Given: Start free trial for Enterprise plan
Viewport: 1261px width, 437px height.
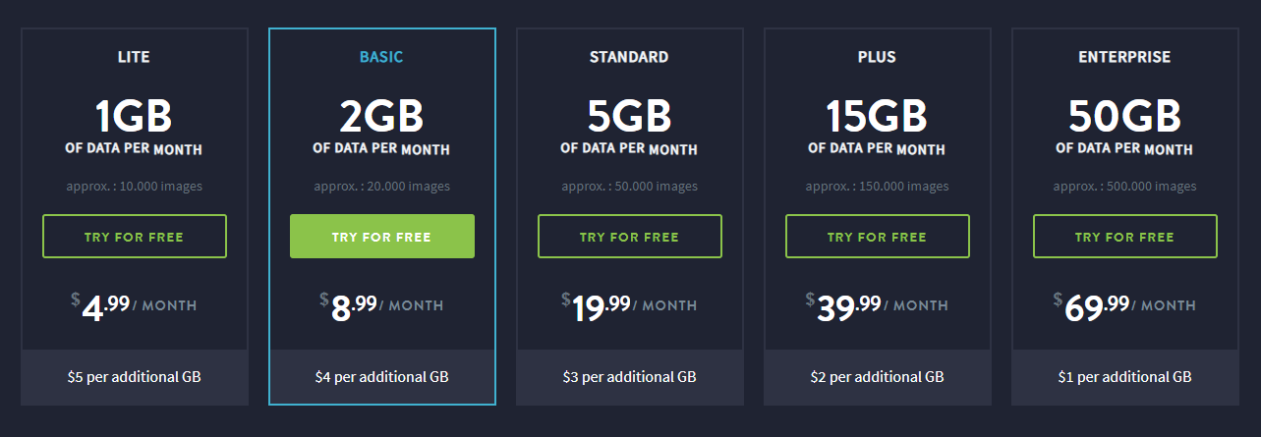Looking at the screenshot, I should click(1125, 237).
